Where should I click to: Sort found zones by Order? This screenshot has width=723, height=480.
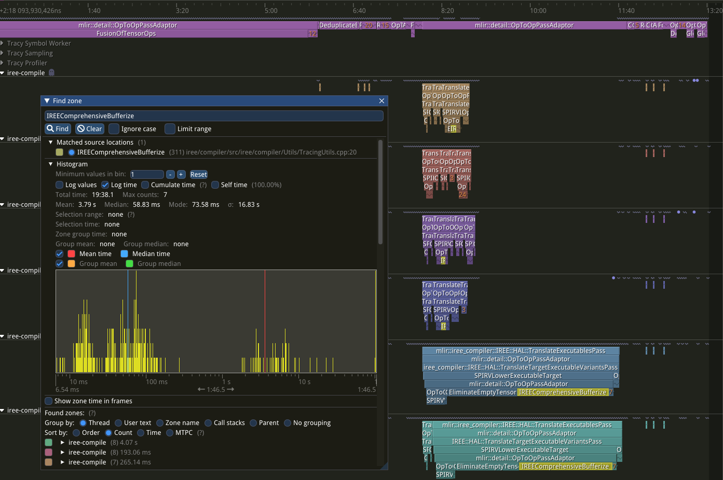coord(76,432)
